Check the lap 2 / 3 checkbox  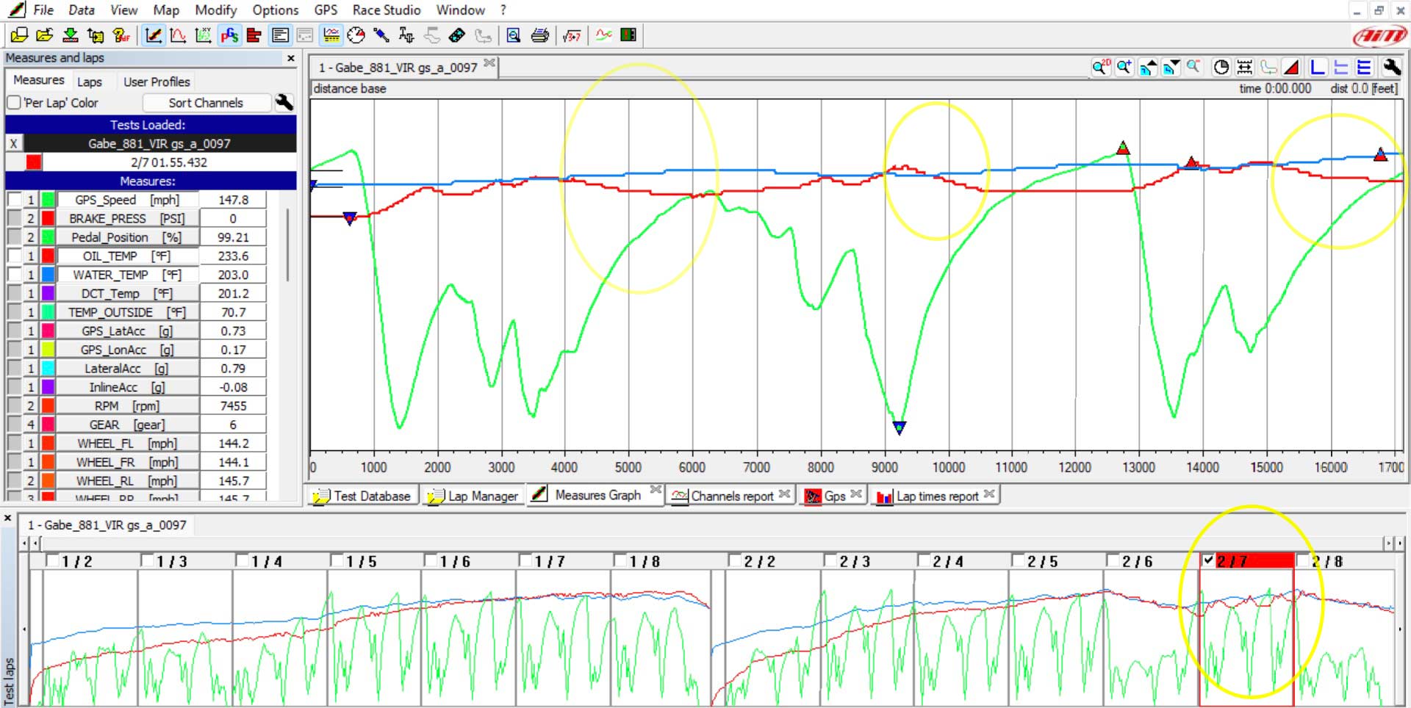[x=830, y=561]
